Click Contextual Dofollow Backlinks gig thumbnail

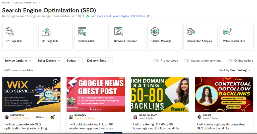coord(224,94)
